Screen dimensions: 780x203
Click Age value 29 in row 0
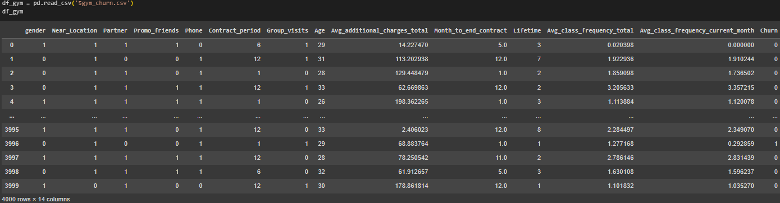tap(321, 45)
